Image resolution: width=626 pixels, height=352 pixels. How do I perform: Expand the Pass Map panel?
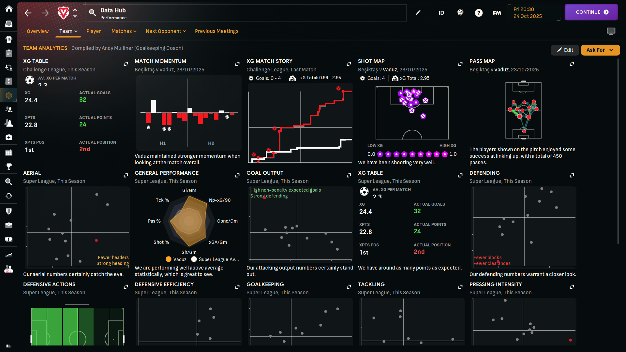coord(572,64)
